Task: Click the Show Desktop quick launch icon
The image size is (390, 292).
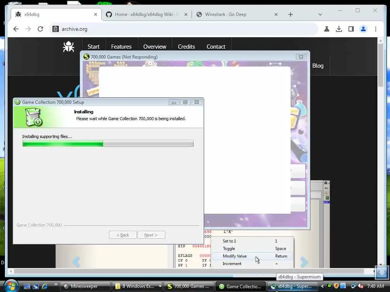Action: coord(27,286)
